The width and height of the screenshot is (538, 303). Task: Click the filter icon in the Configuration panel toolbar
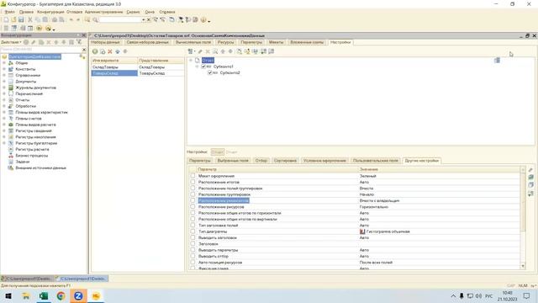[x=79, y=42]
